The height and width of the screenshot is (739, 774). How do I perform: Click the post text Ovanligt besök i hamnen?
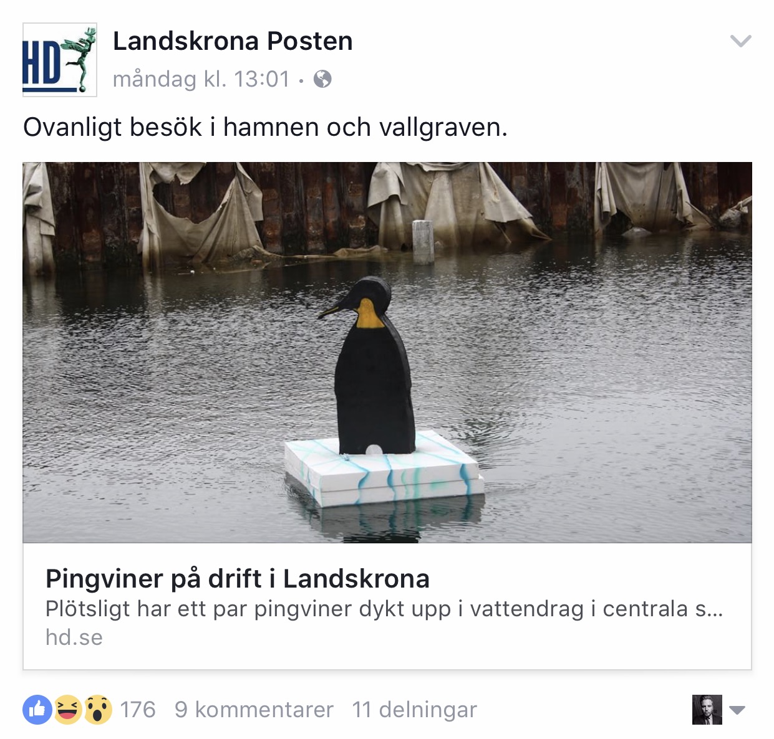pyautogui.click(x=266, y=127)
